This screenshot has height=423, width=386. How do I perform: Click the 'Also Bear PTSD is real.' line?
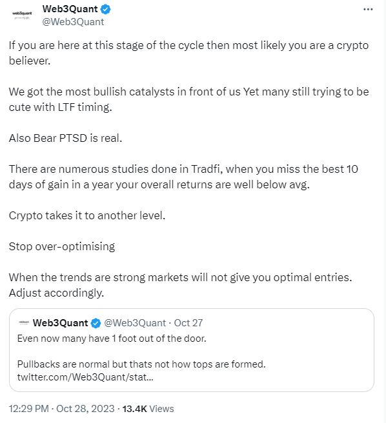[x=65, y=138]
